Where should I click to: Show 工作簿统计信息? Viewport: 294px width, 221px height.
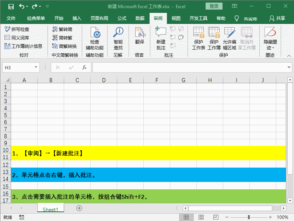(x=23, y=46)
